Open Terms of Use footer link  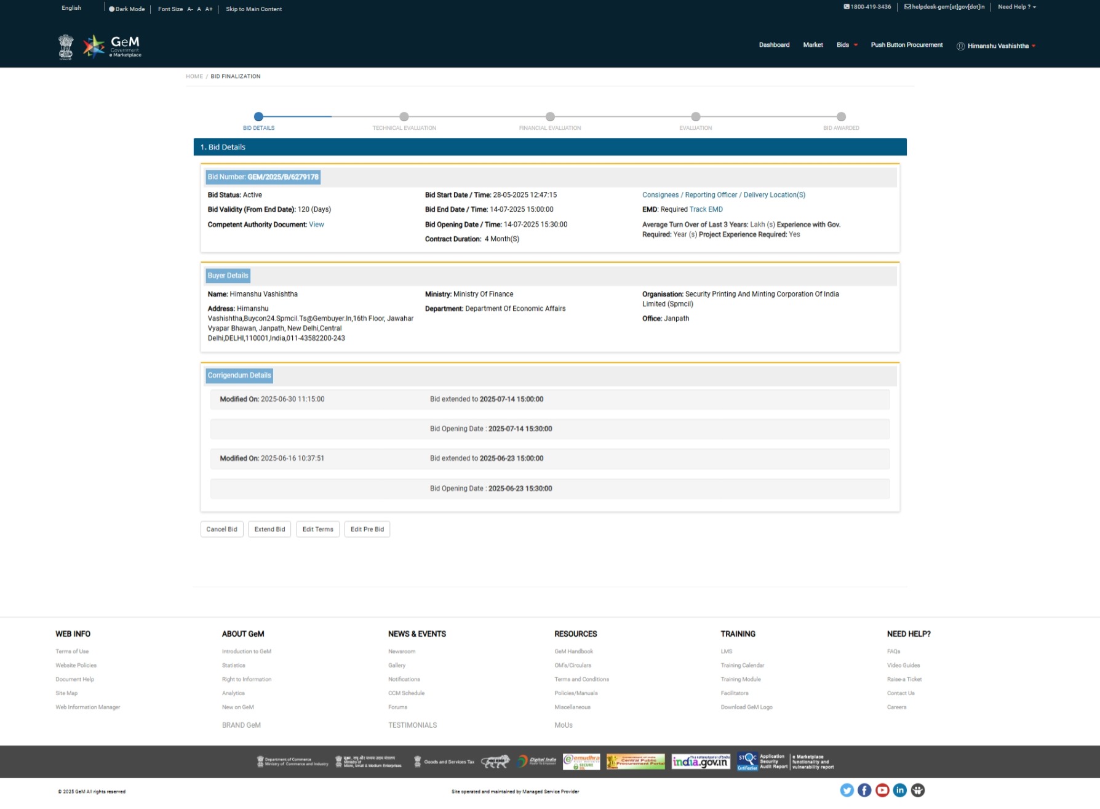point(72,652)
